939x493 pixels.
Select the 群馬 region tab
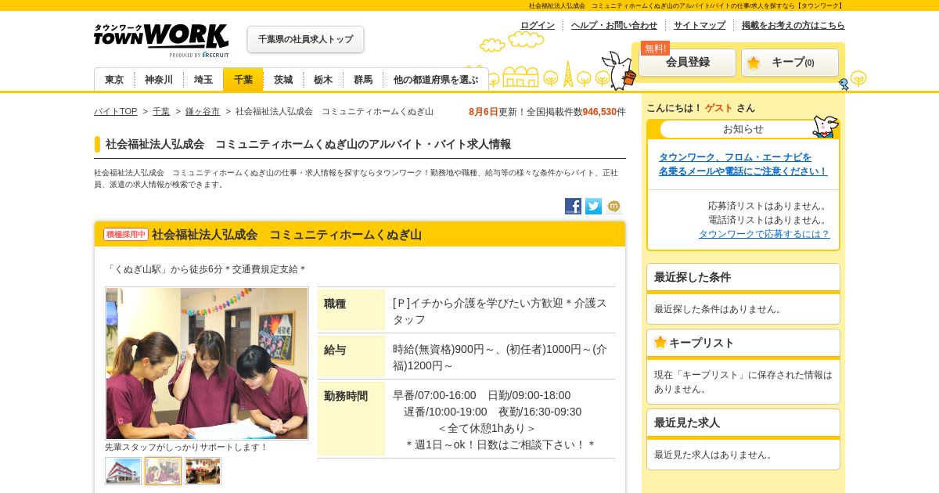(363, 80)
